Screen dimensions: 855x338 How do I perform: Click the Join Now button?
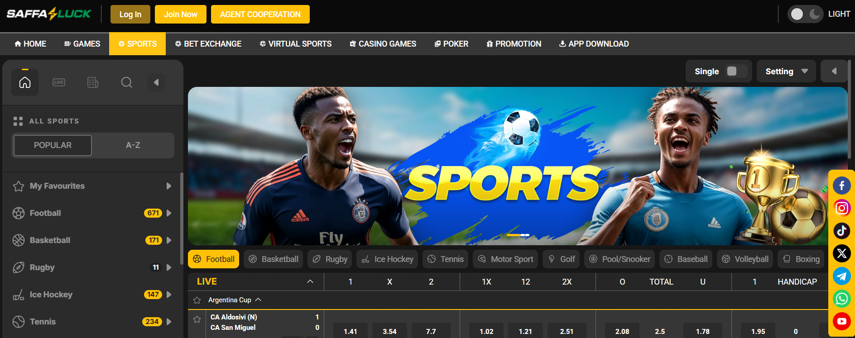pyautogui.click(x=181, y=14)
